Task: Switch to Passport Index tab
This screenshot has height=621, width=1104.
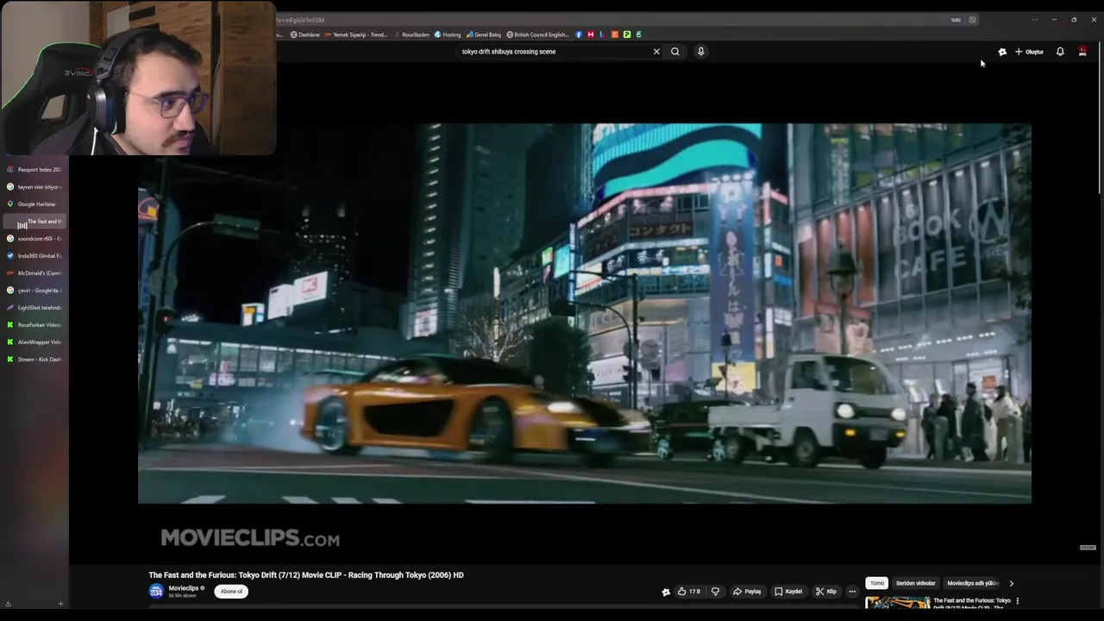Action: (34, 170)
